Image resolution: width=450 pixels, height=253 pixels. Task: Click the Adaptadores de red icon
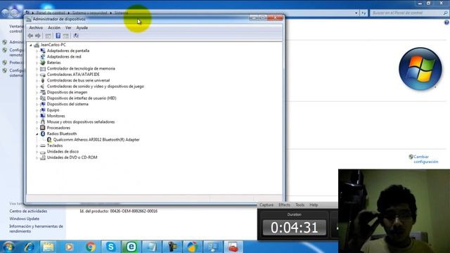(43, 57)
